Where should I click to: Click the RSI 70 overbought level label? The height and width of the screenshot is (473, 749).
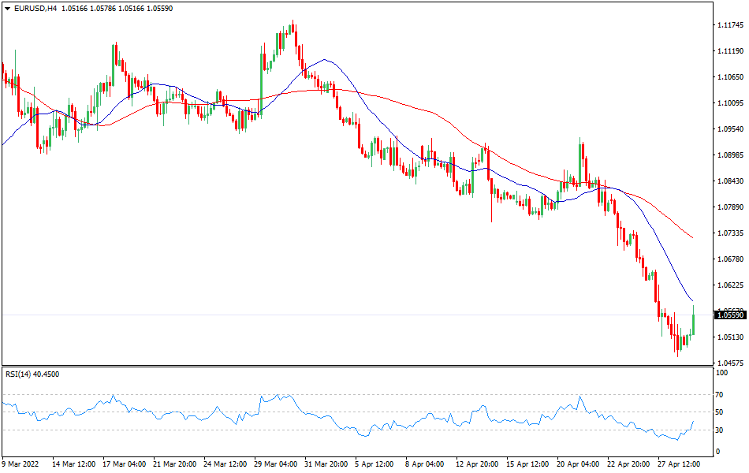tap(719, 394)
